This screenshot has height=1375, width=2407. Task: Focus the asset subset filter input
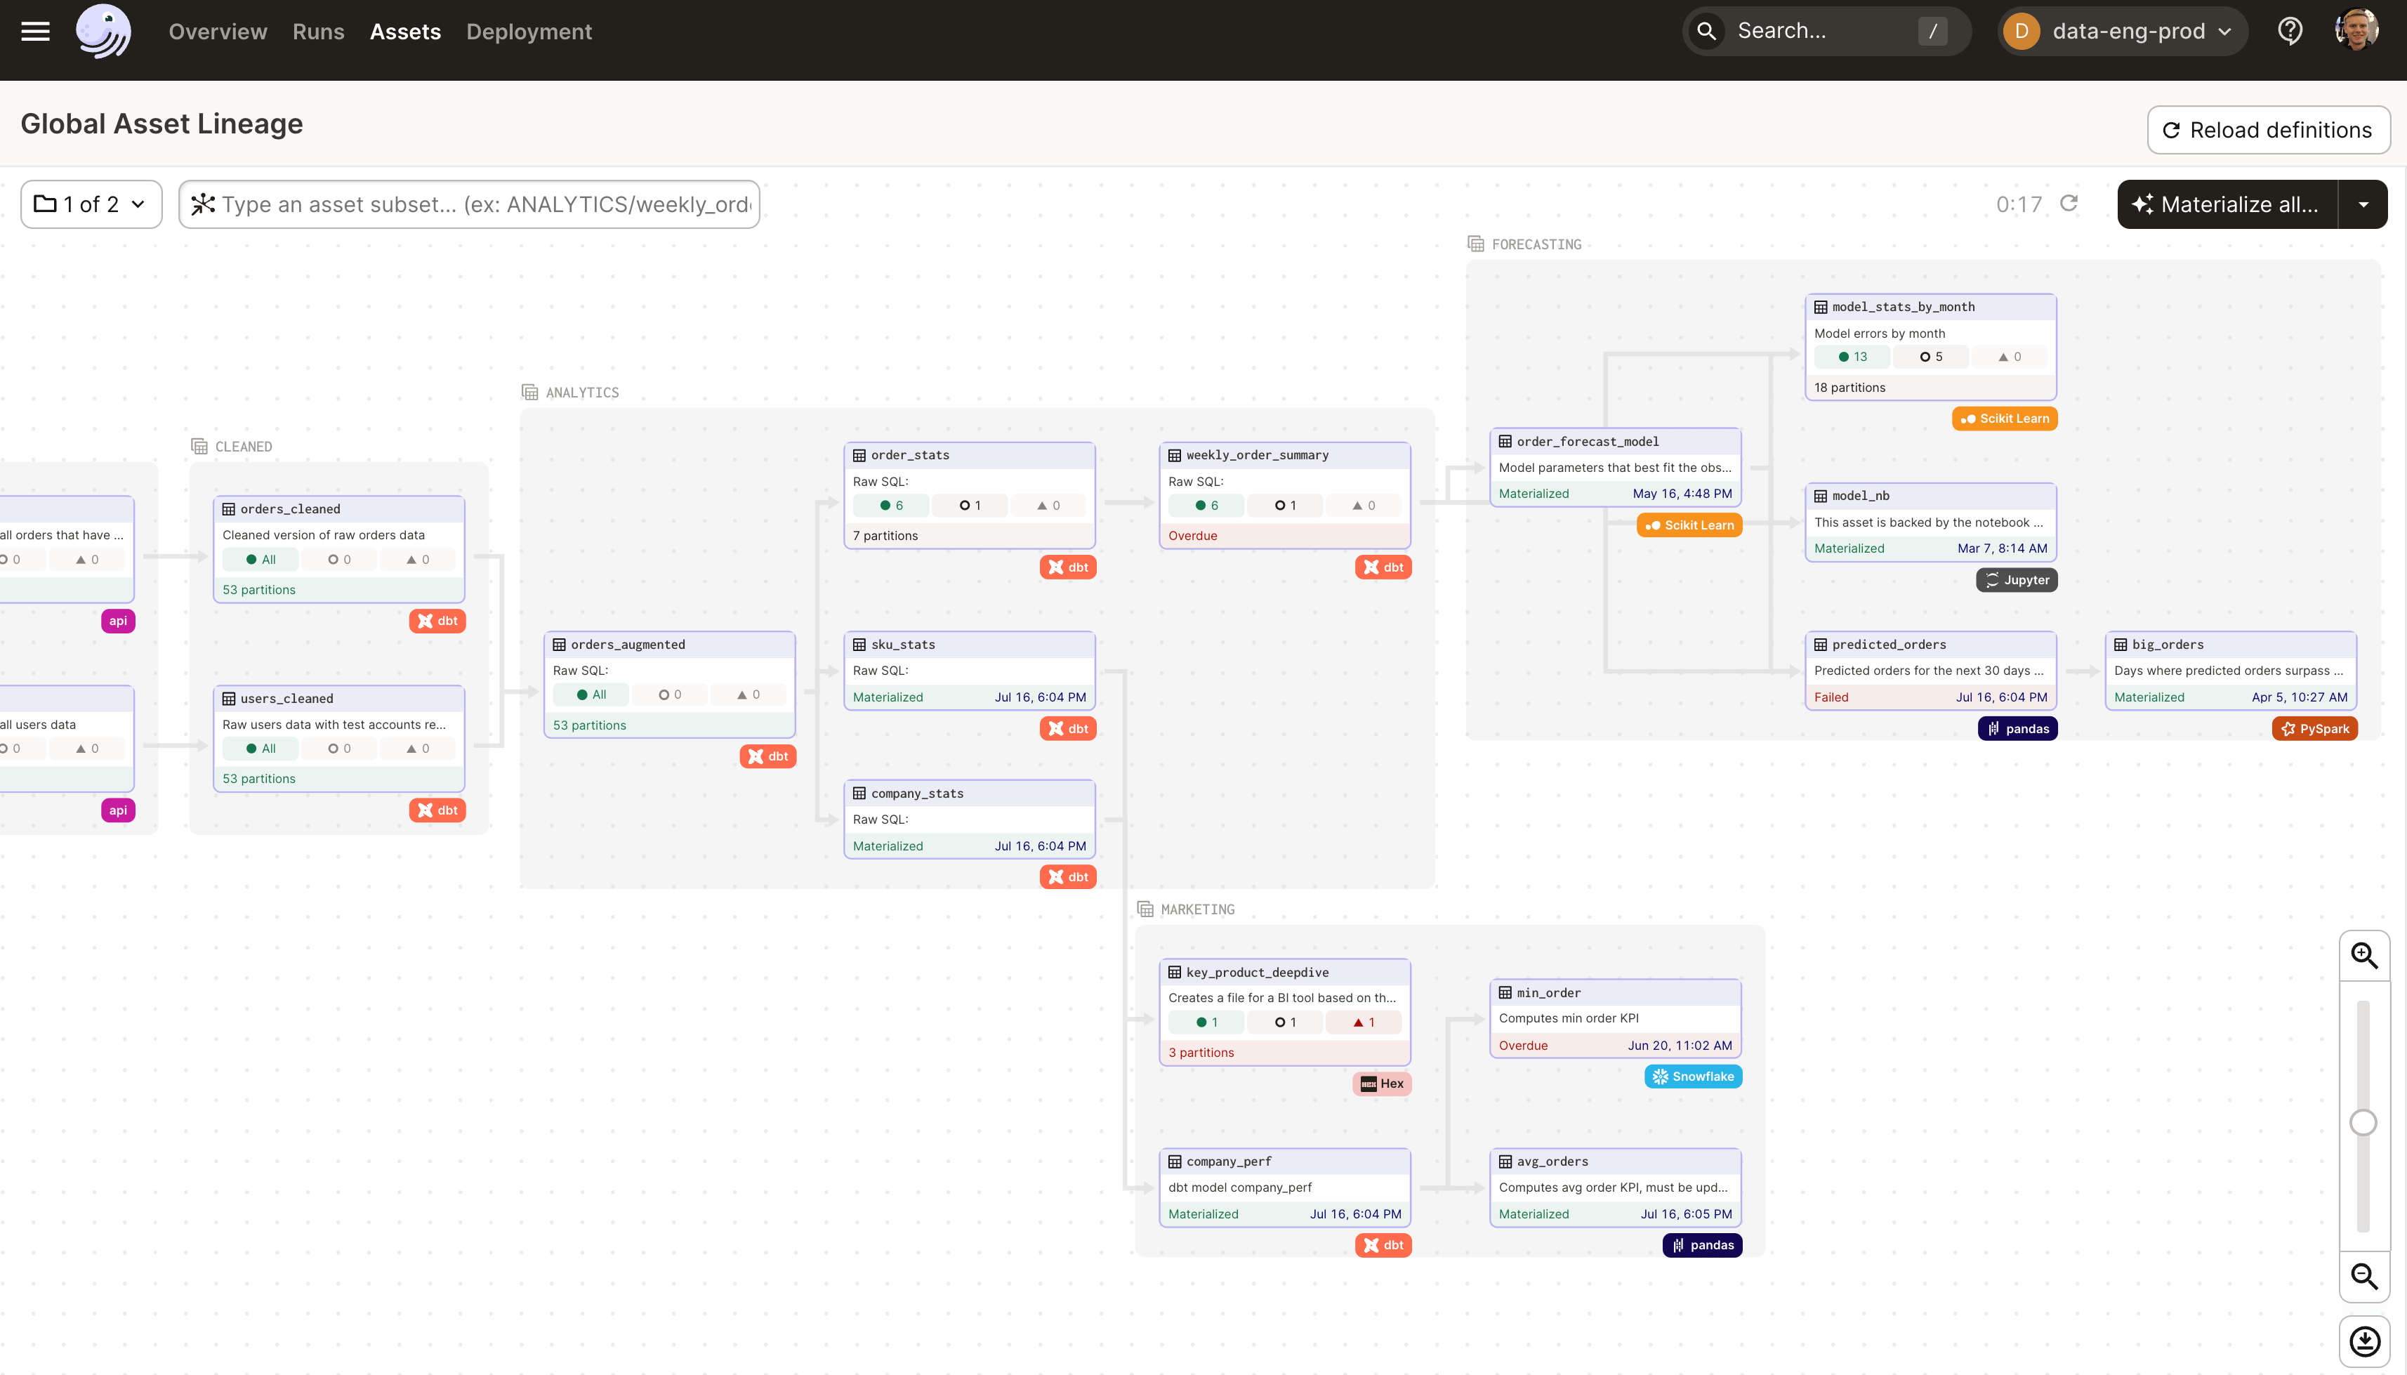469,204
